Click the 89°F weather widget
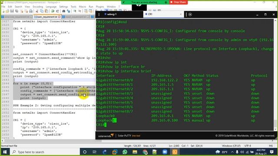278x156 pixels. 221,152
